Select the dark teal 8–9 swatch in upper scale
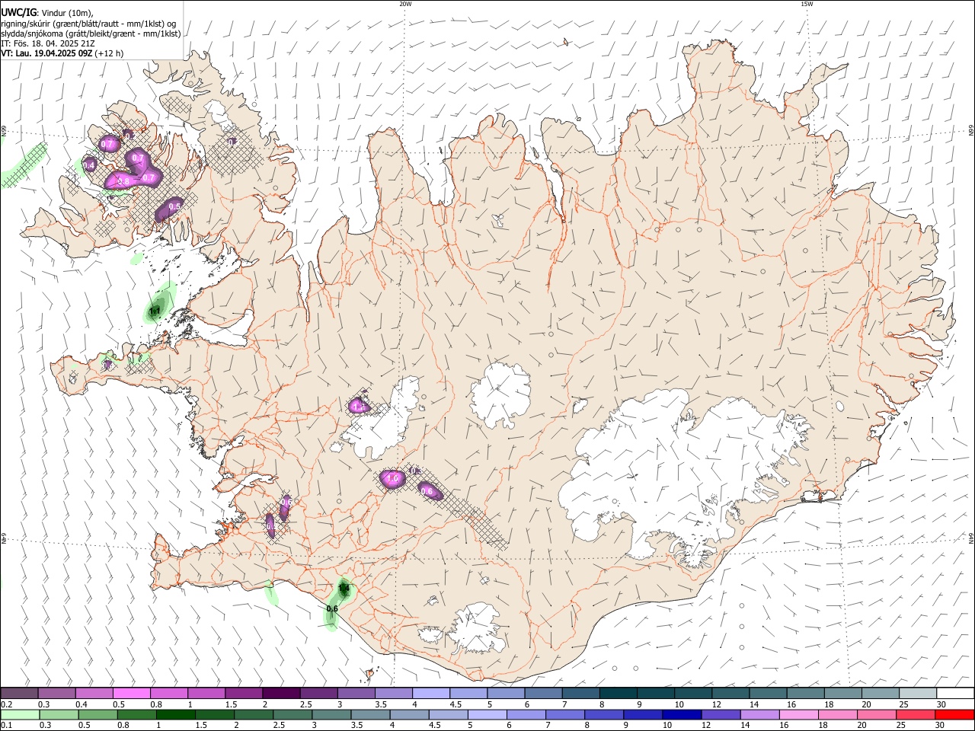The image size is (975, 731). [617, 694]
